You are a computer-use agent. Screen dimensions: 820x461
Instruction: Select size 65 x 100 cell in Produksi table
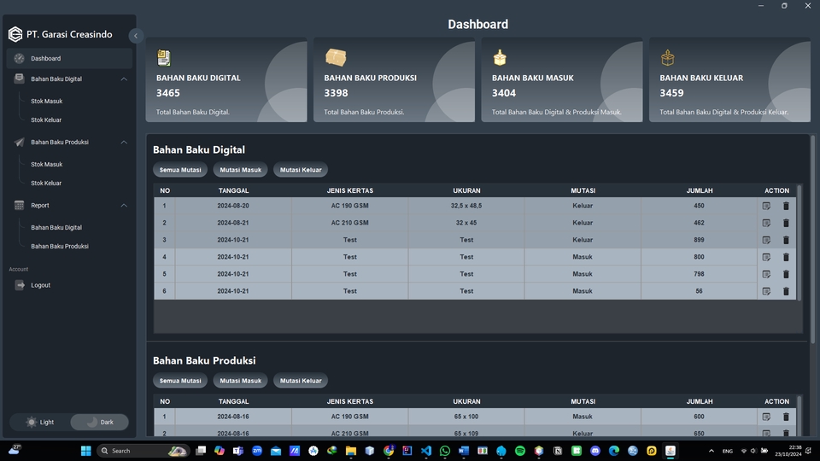466,417
